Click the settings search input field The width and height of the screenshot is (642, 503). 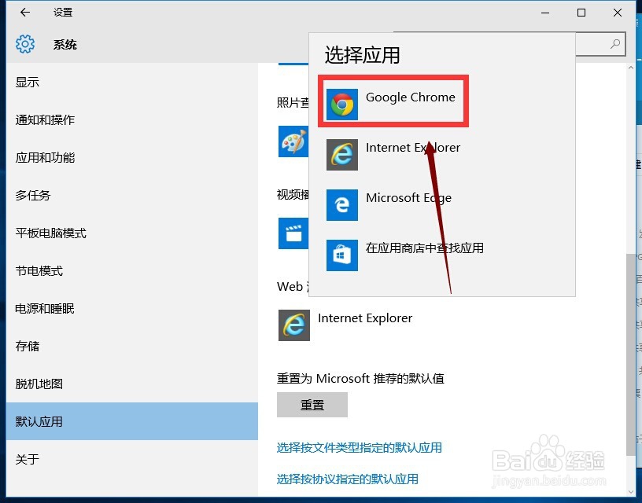600,44
